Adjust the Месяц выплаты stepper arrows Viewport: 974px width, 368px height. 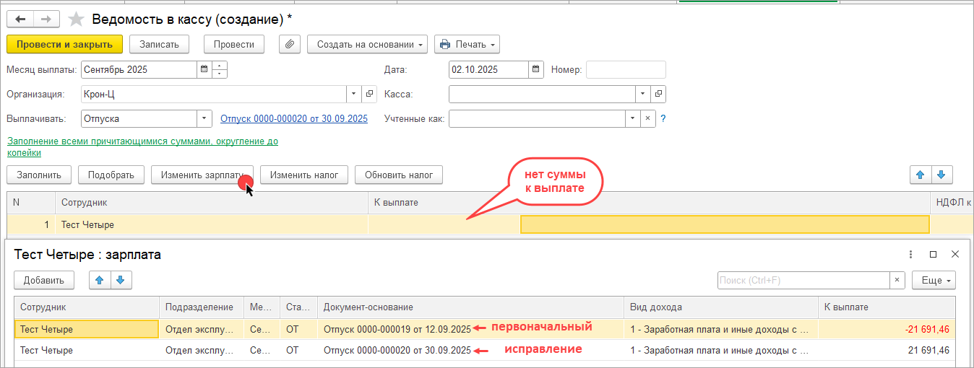point(220,70)
